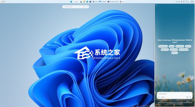Choose the Get advice suggestion chip
195x107 pixels.
click(172, 46)
